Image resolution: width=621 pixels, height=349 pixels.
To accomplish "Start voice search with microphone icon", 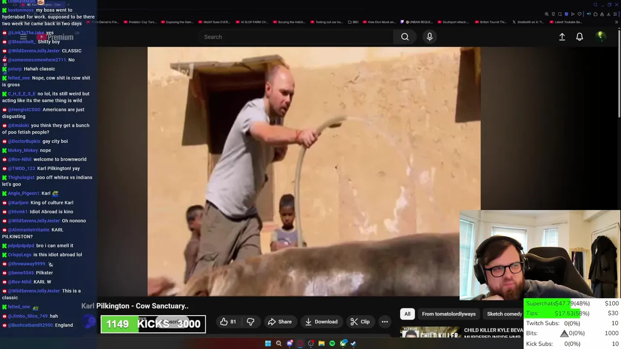I will [x=429, y=37].
